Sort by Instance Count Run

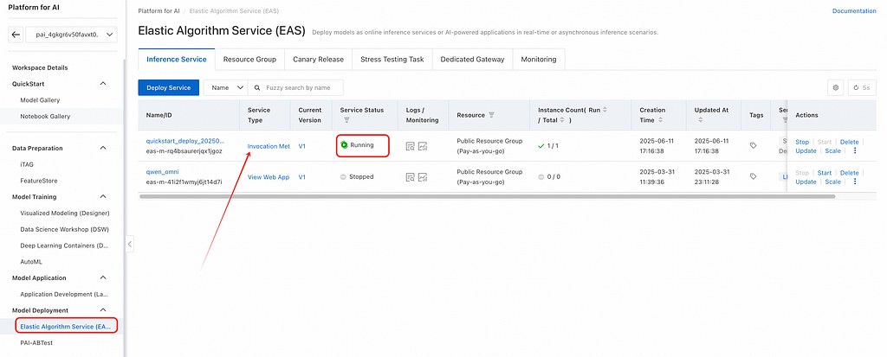(x=605, y=110)
